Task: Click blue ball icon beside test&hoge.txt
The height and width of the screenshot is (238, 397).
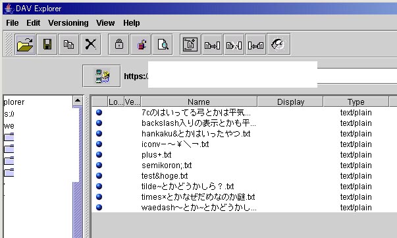Action: point(99,175)
